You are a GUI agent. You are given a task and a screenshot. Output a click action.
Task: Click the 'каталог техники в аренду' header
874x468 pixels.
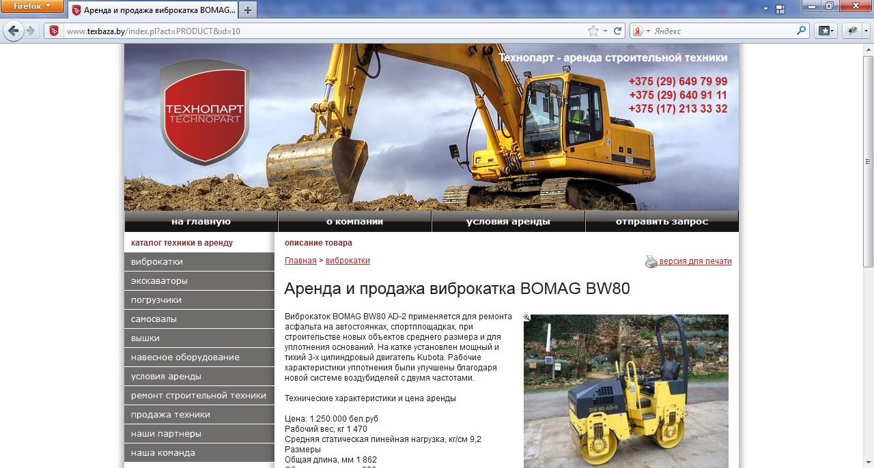(182, 243)
